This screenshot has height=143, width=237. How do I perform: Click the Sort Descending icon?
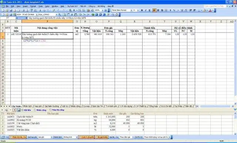[84, 10]
